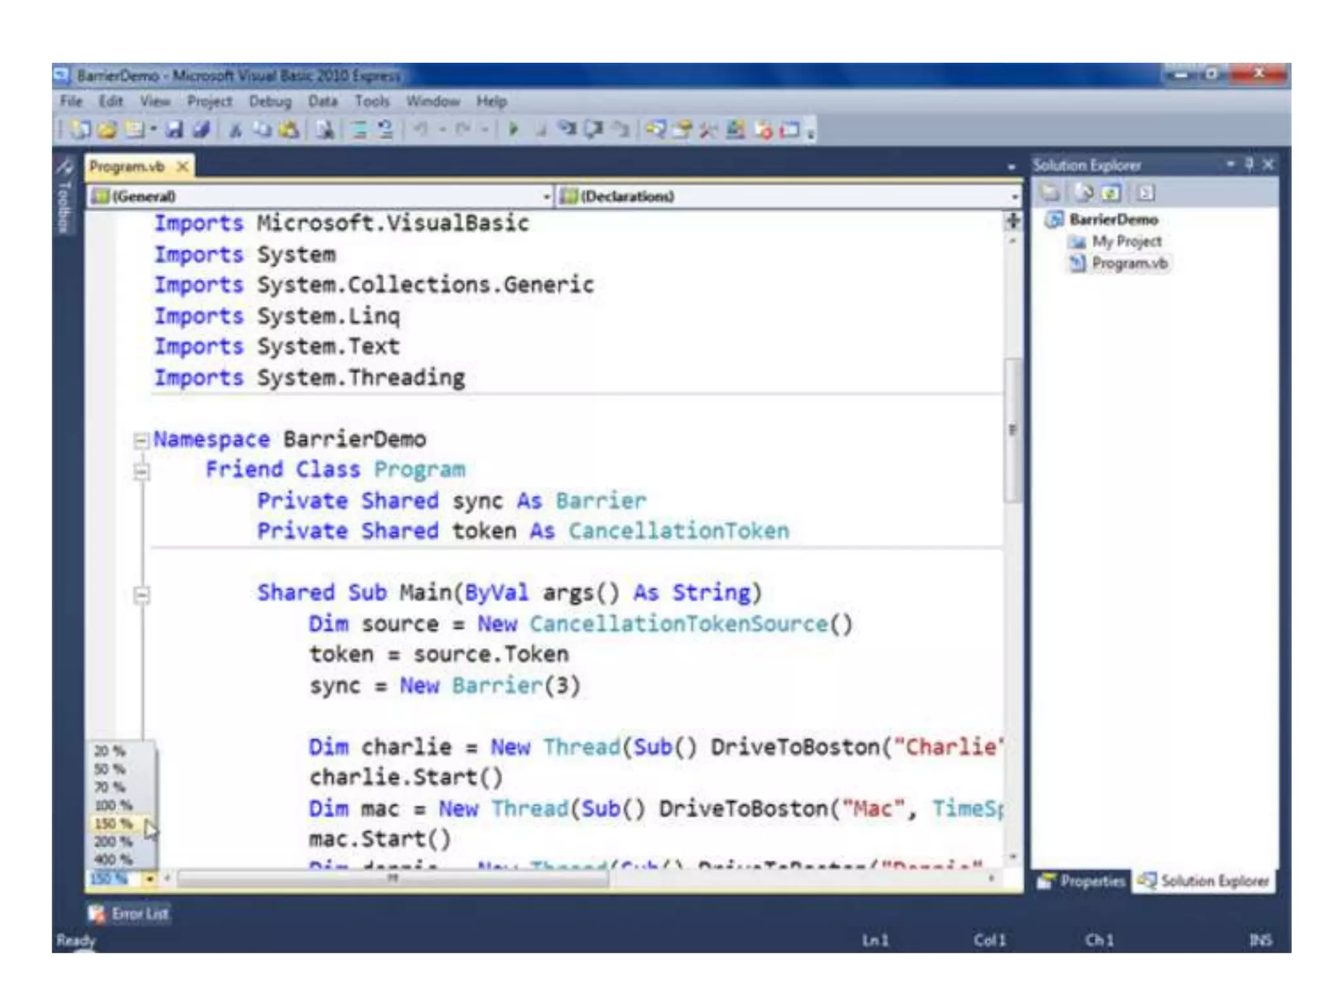Select 200 % in the zoom list
1341x1005 pixels.
click(x=113, y=841)
